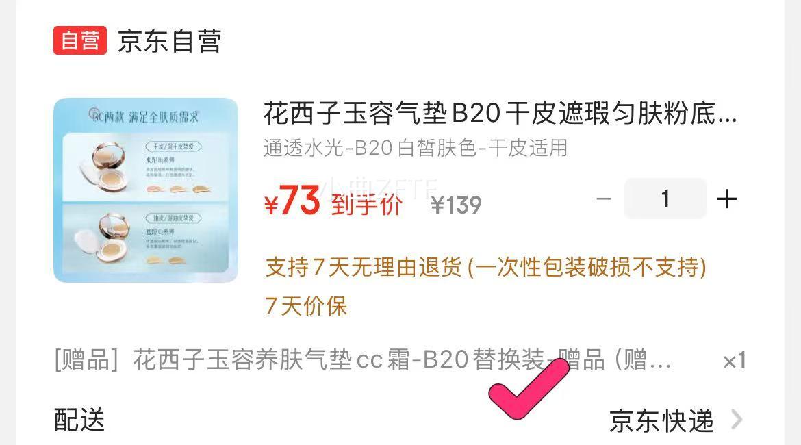Click the ¥73 discounted price
Screen dimensions: 801x445
[x=292, y=201]
